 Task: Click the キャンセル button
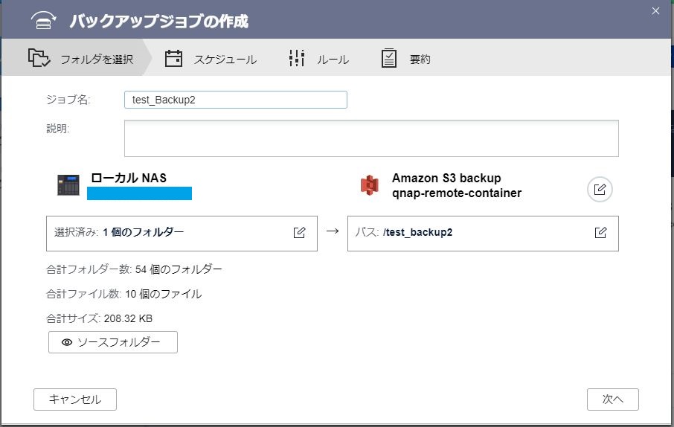(x=75, y=399)
